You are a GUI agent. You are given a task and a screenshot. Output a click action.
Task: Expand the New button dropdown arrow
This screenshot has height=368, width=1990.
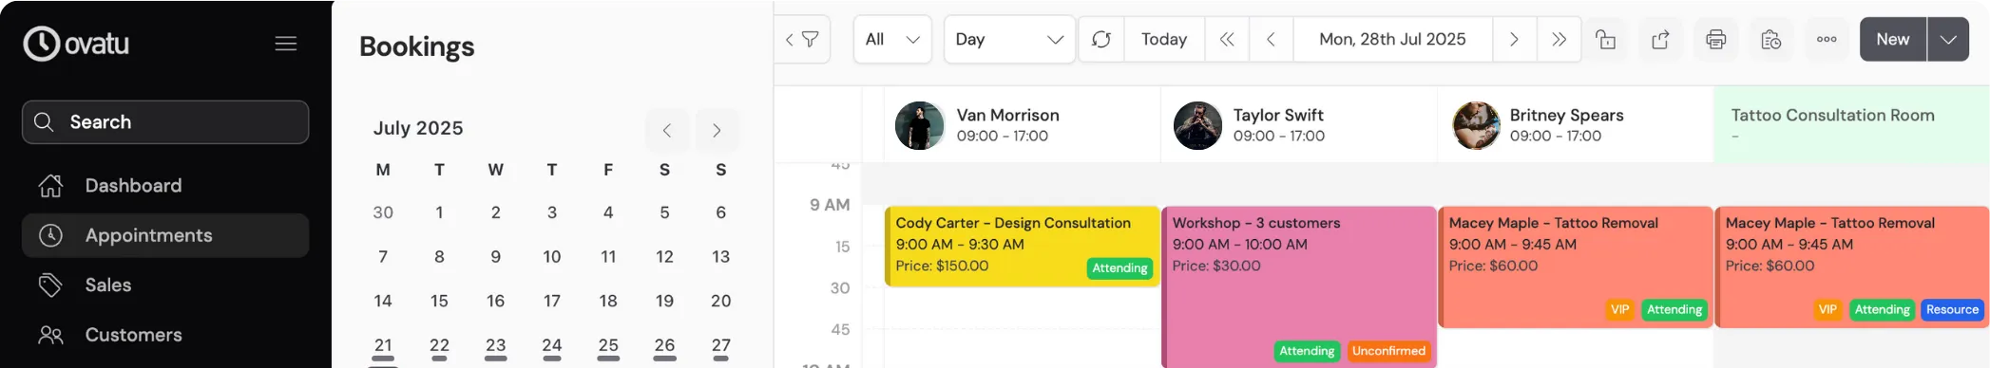click(x=1948, y=40)
